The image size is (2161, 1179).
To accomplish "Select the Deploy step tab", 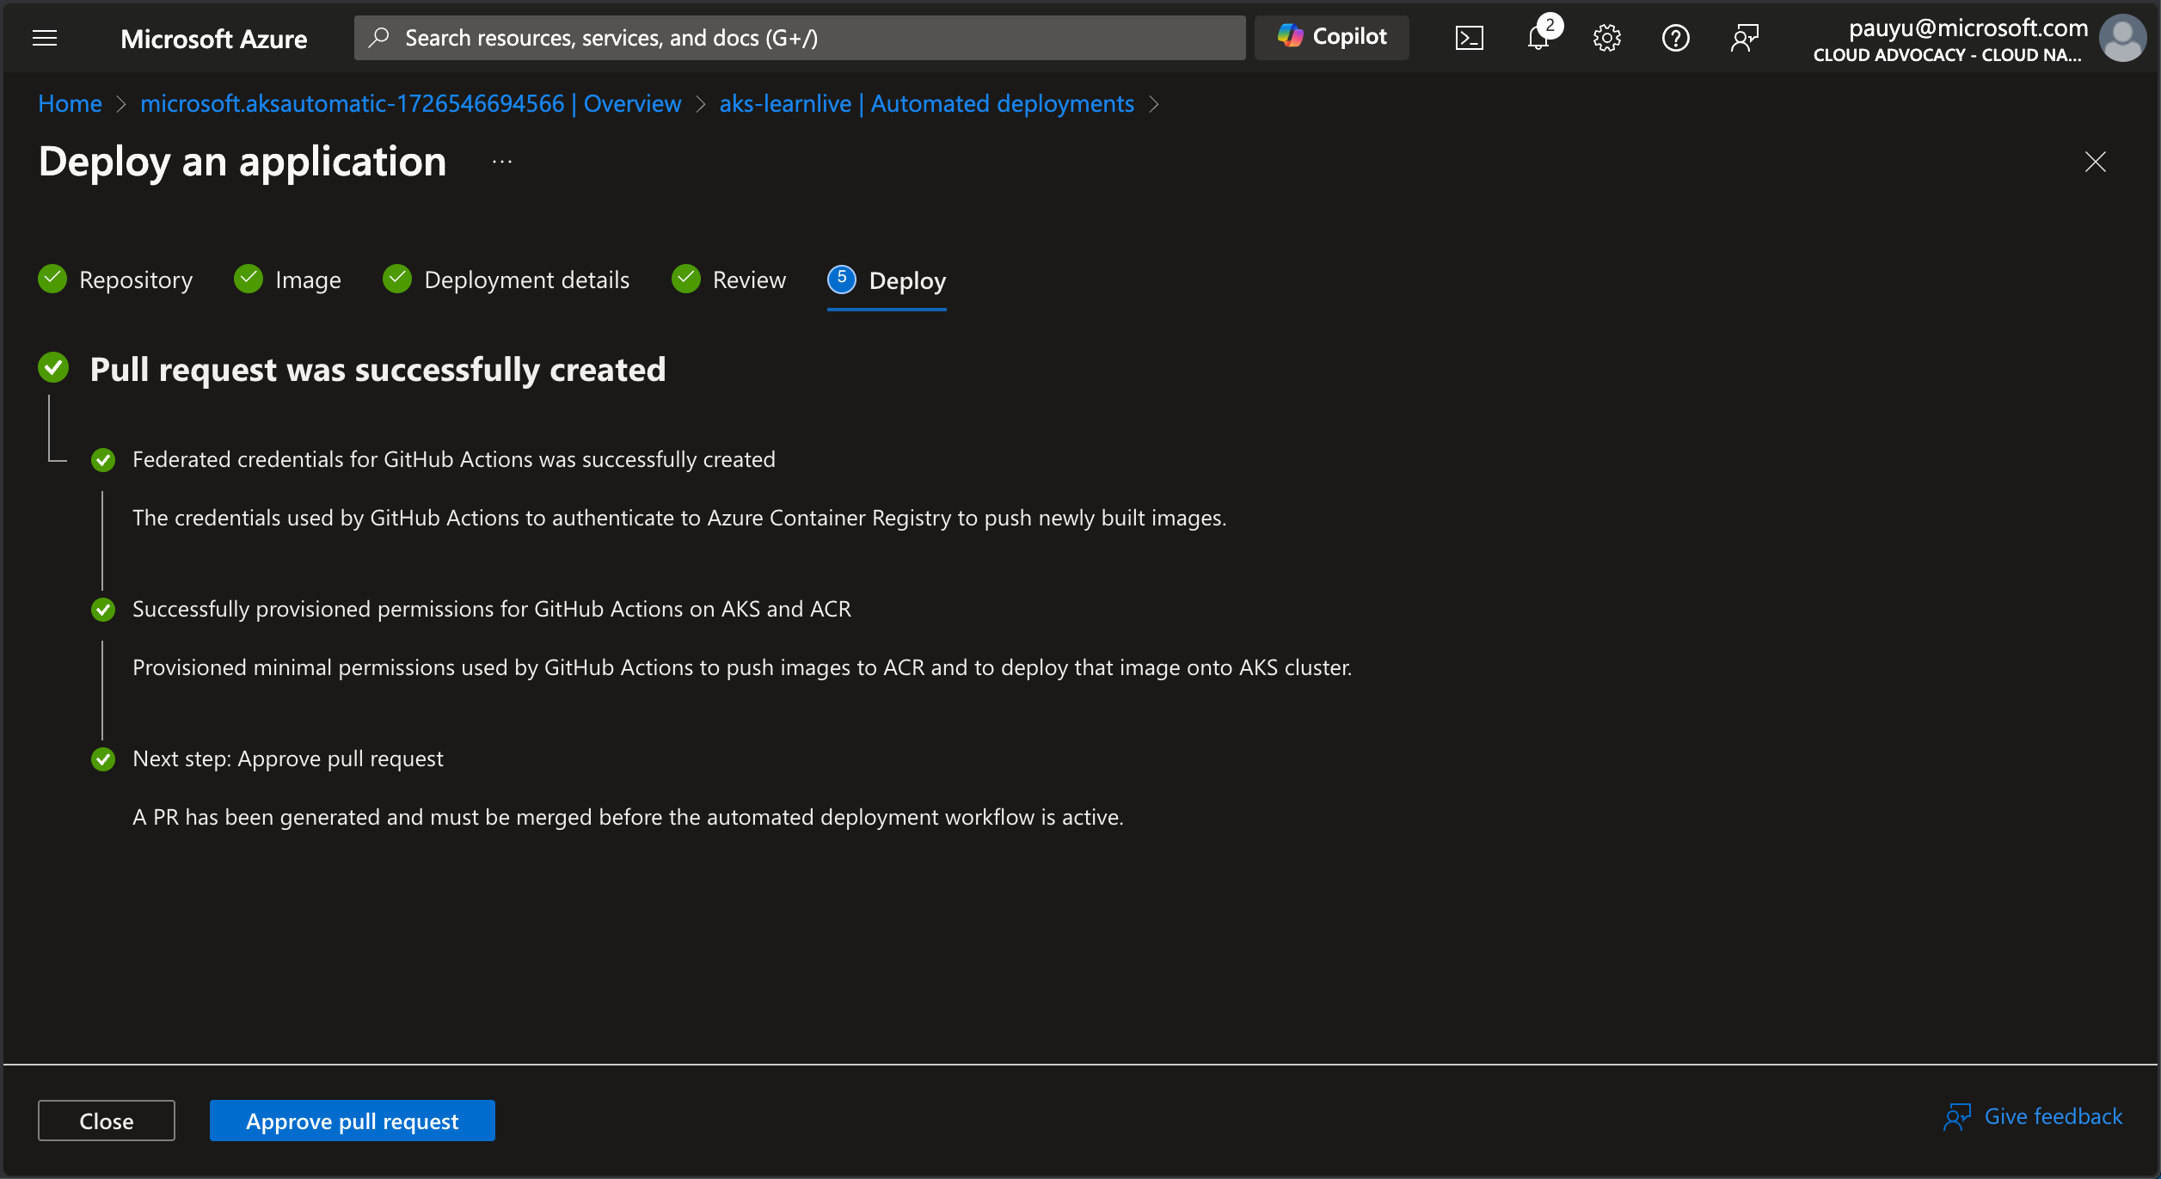I will [x=887, y=280].
